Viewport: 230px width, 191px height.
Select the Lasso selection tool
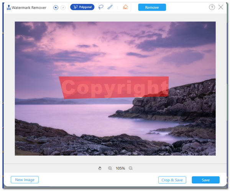101,7
